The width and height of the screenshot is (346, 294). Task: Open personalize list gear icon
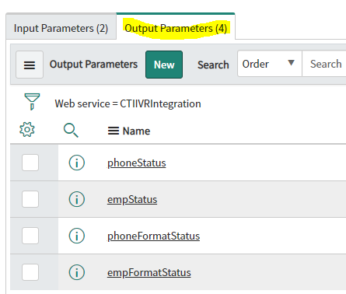(x=27, y=129)
